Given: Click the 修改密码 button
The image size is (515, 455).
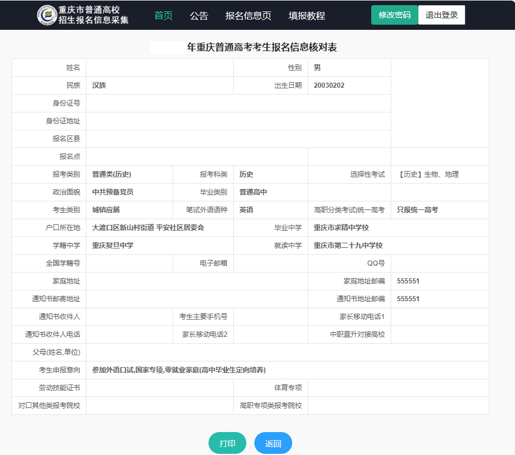Looking at the screenshot, I should point(394,14).
